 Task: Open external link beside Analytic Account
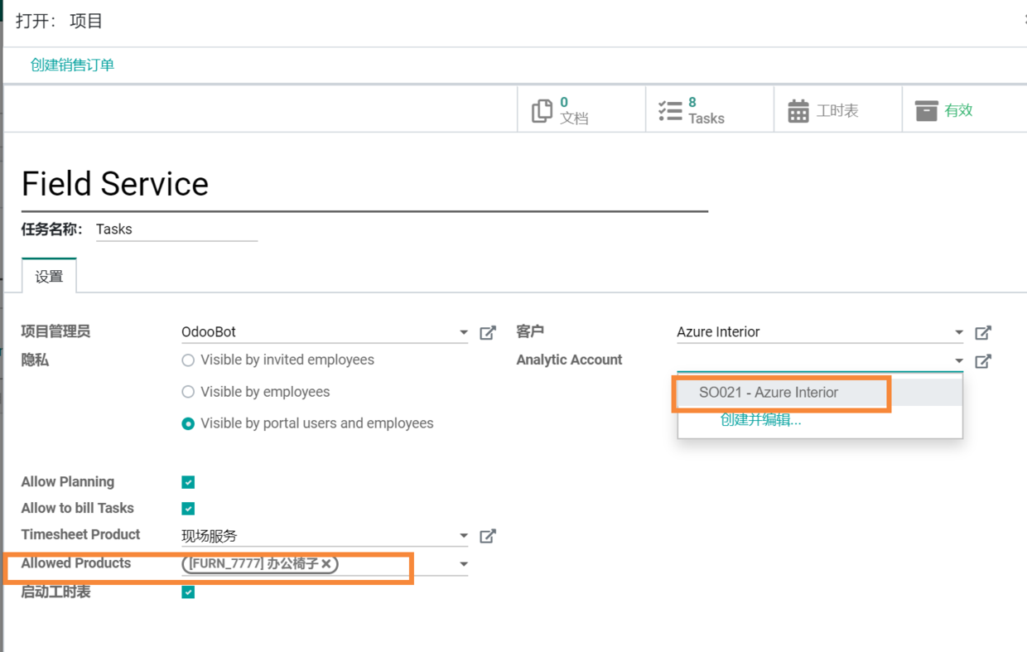point(983,360)
